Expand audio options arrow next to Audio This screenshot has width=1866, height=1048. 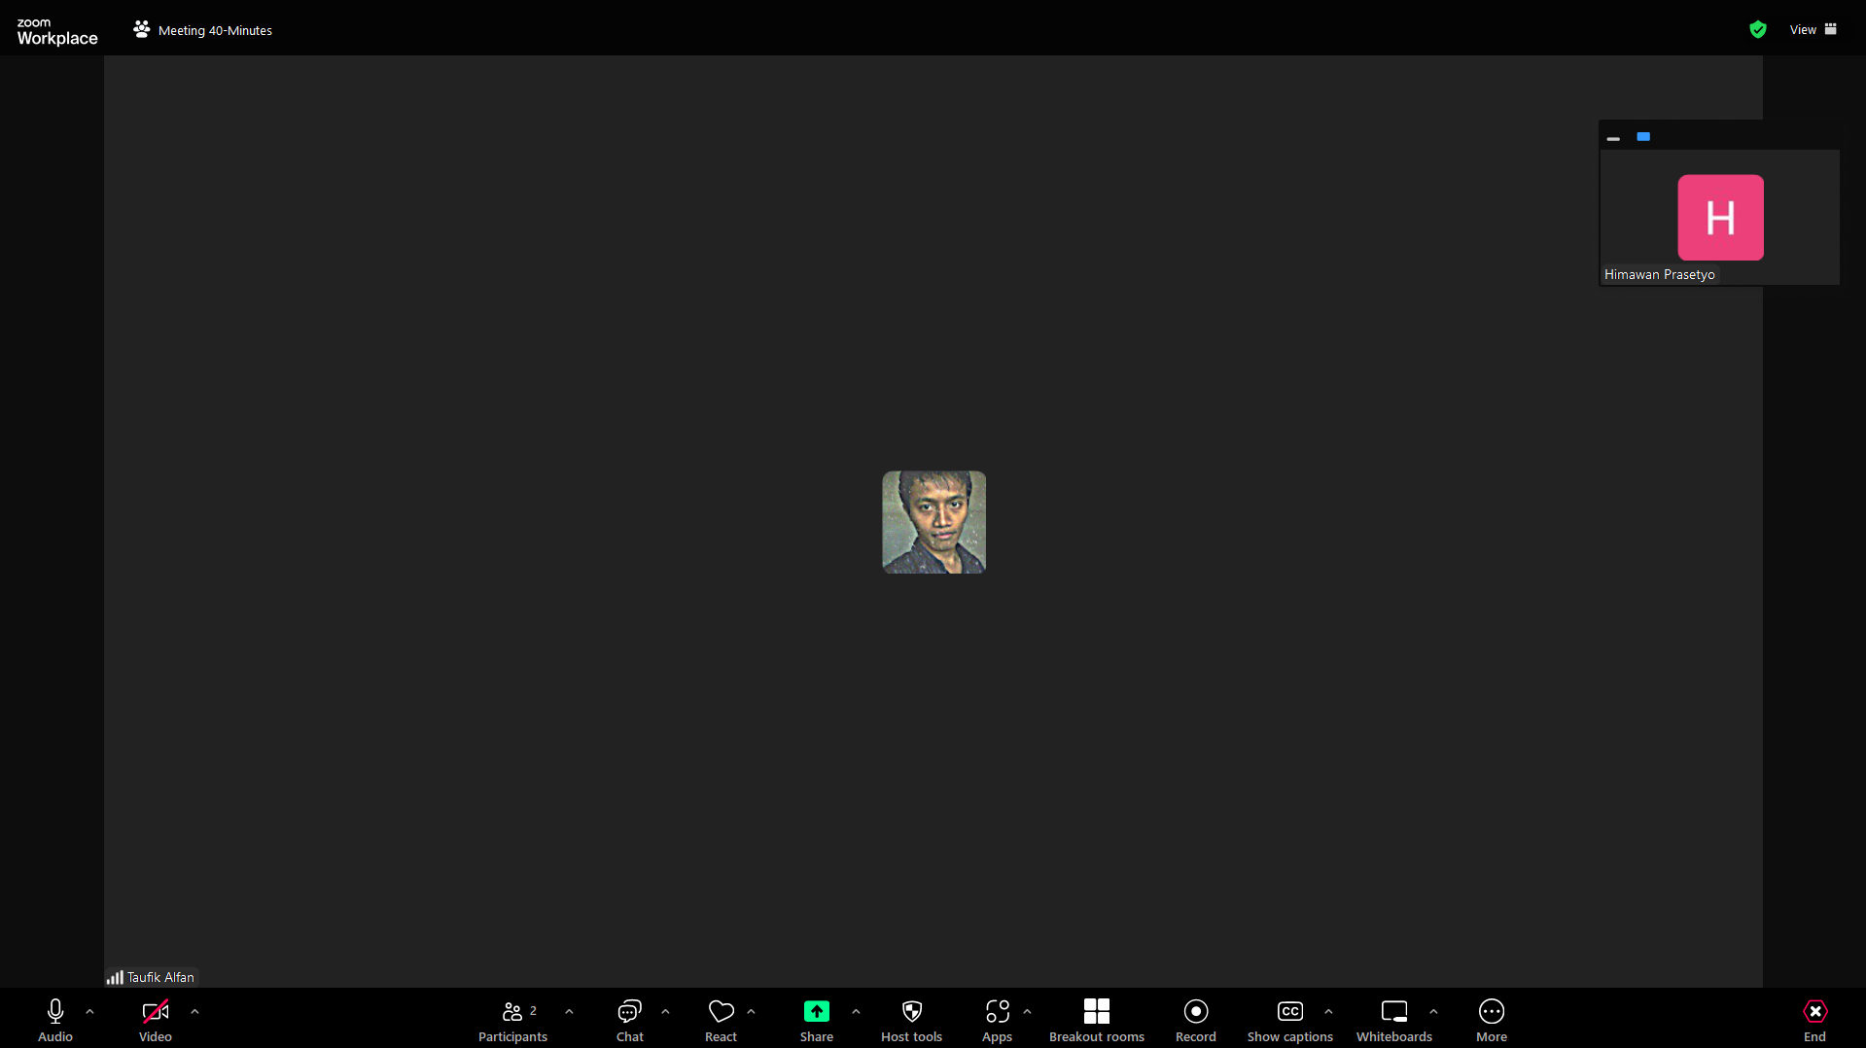[89, 1012]
